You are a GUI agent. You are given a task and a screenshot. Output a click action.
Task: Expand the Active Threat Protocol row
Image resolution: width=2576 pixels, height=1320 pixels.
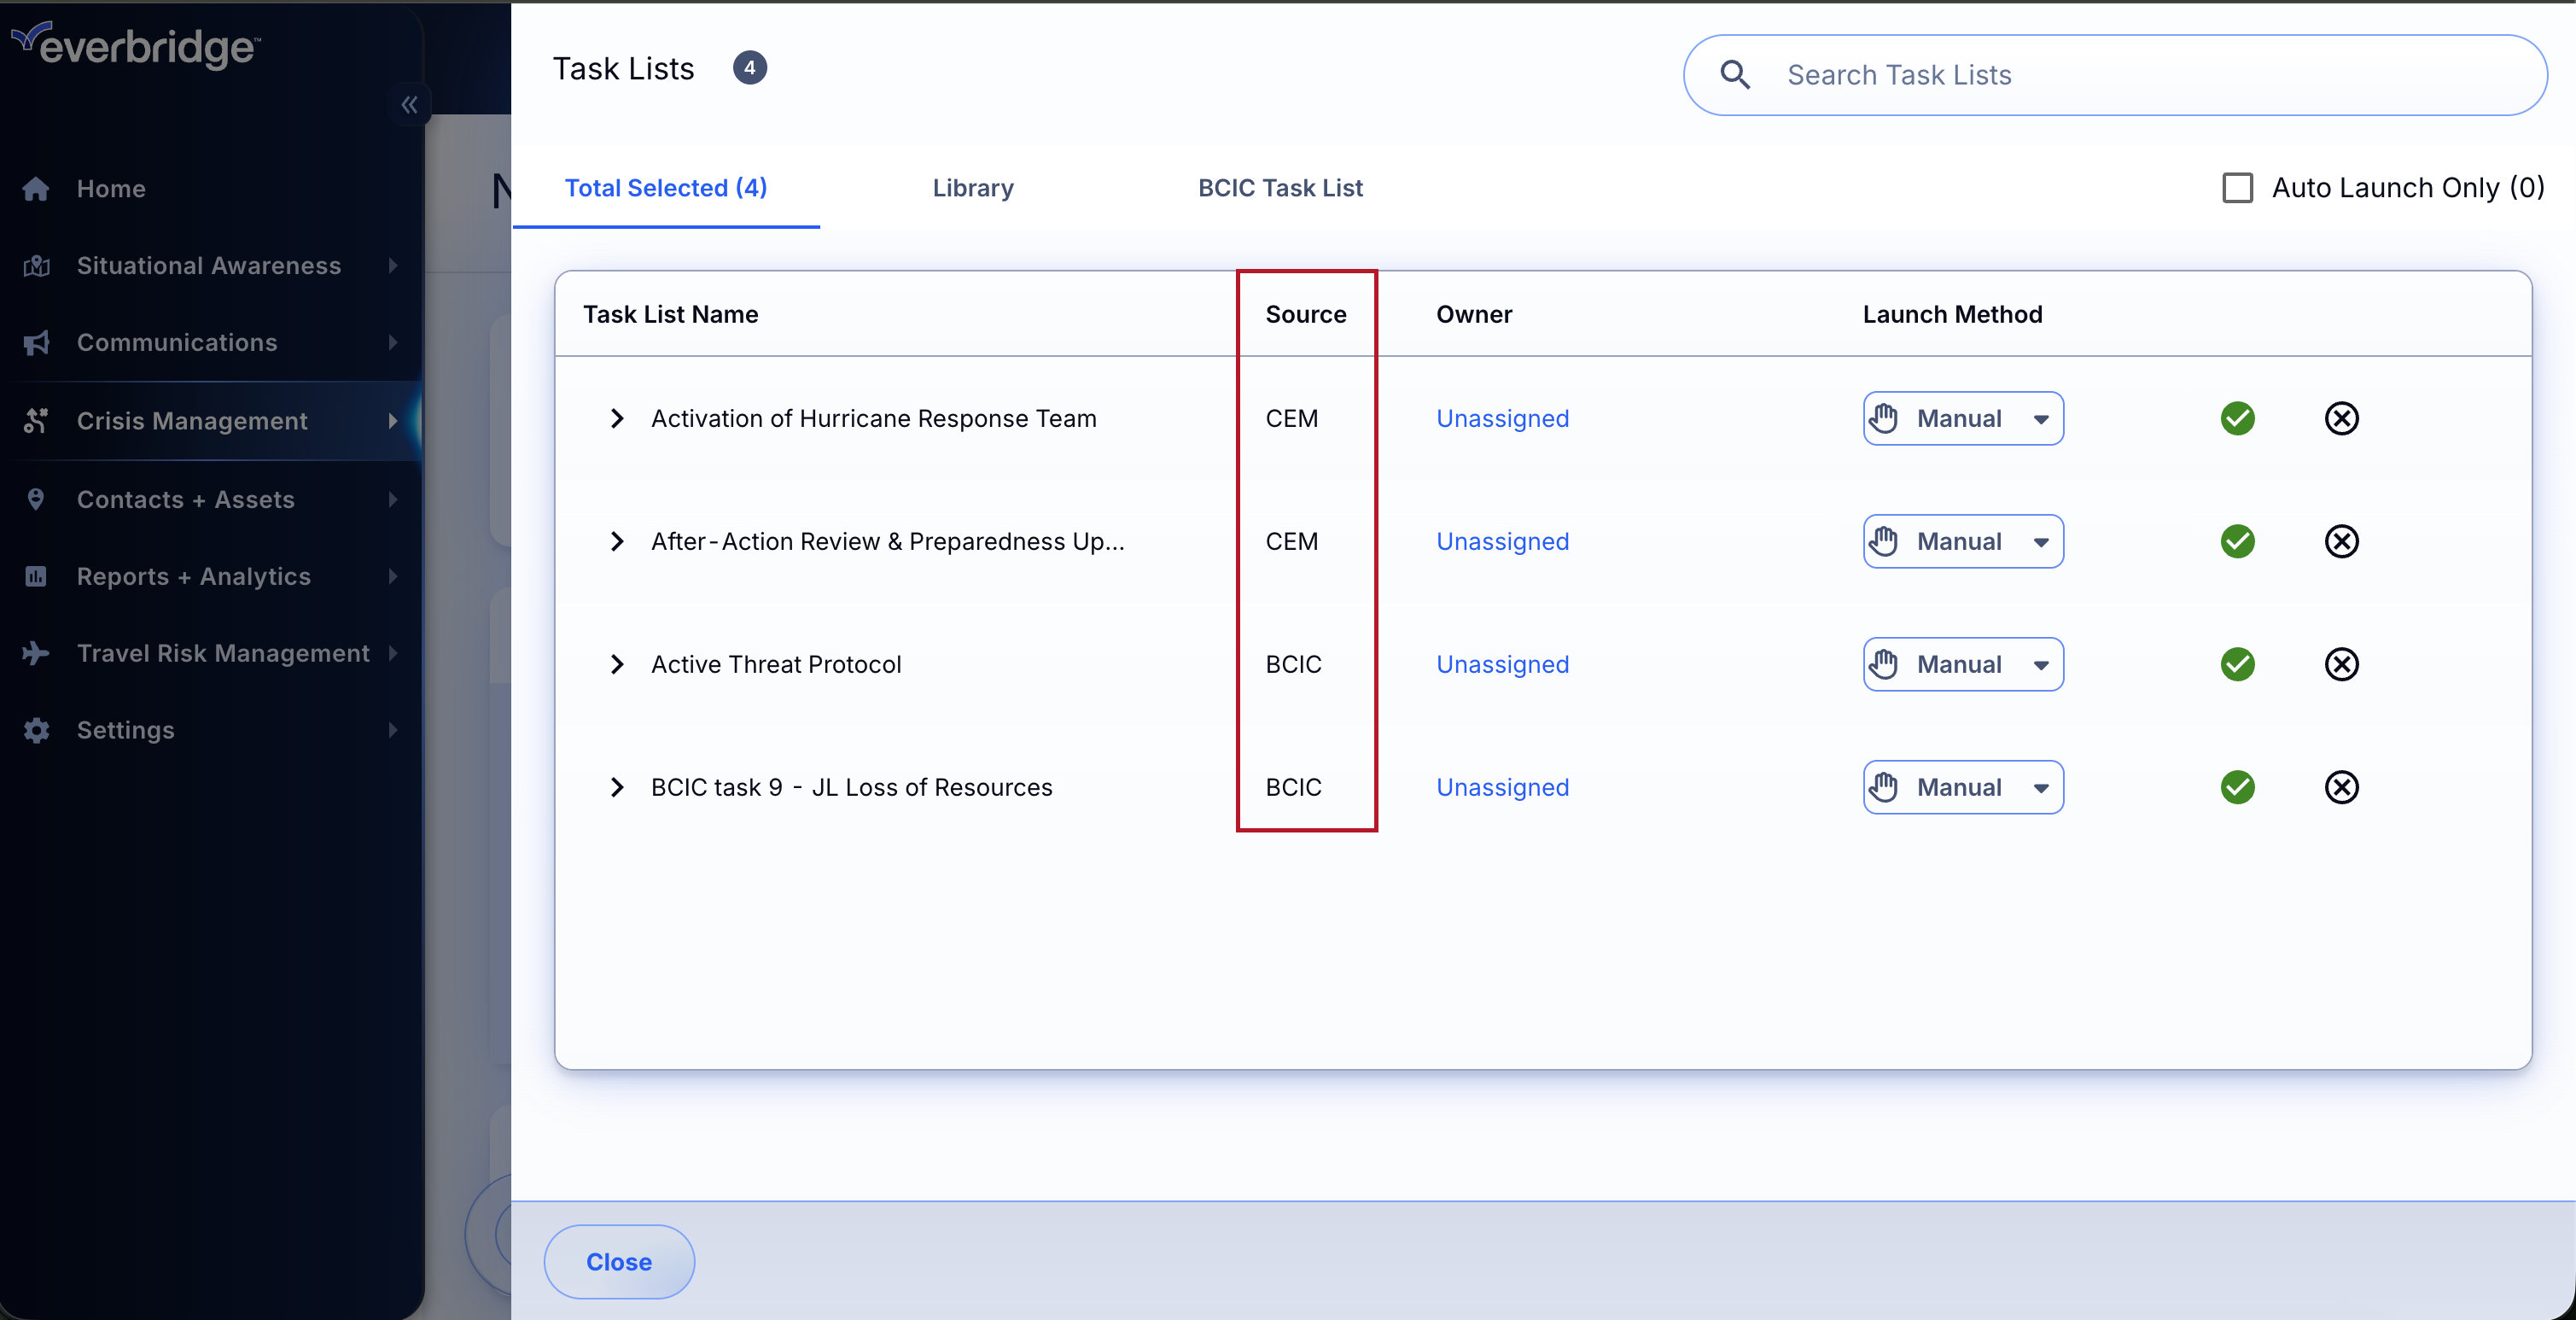[x=617, y=664]
